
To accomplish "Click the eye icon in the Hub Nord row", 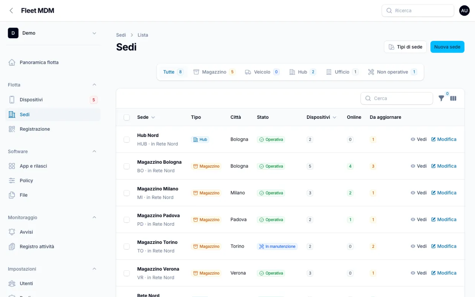I will click(x=413, y=139).
